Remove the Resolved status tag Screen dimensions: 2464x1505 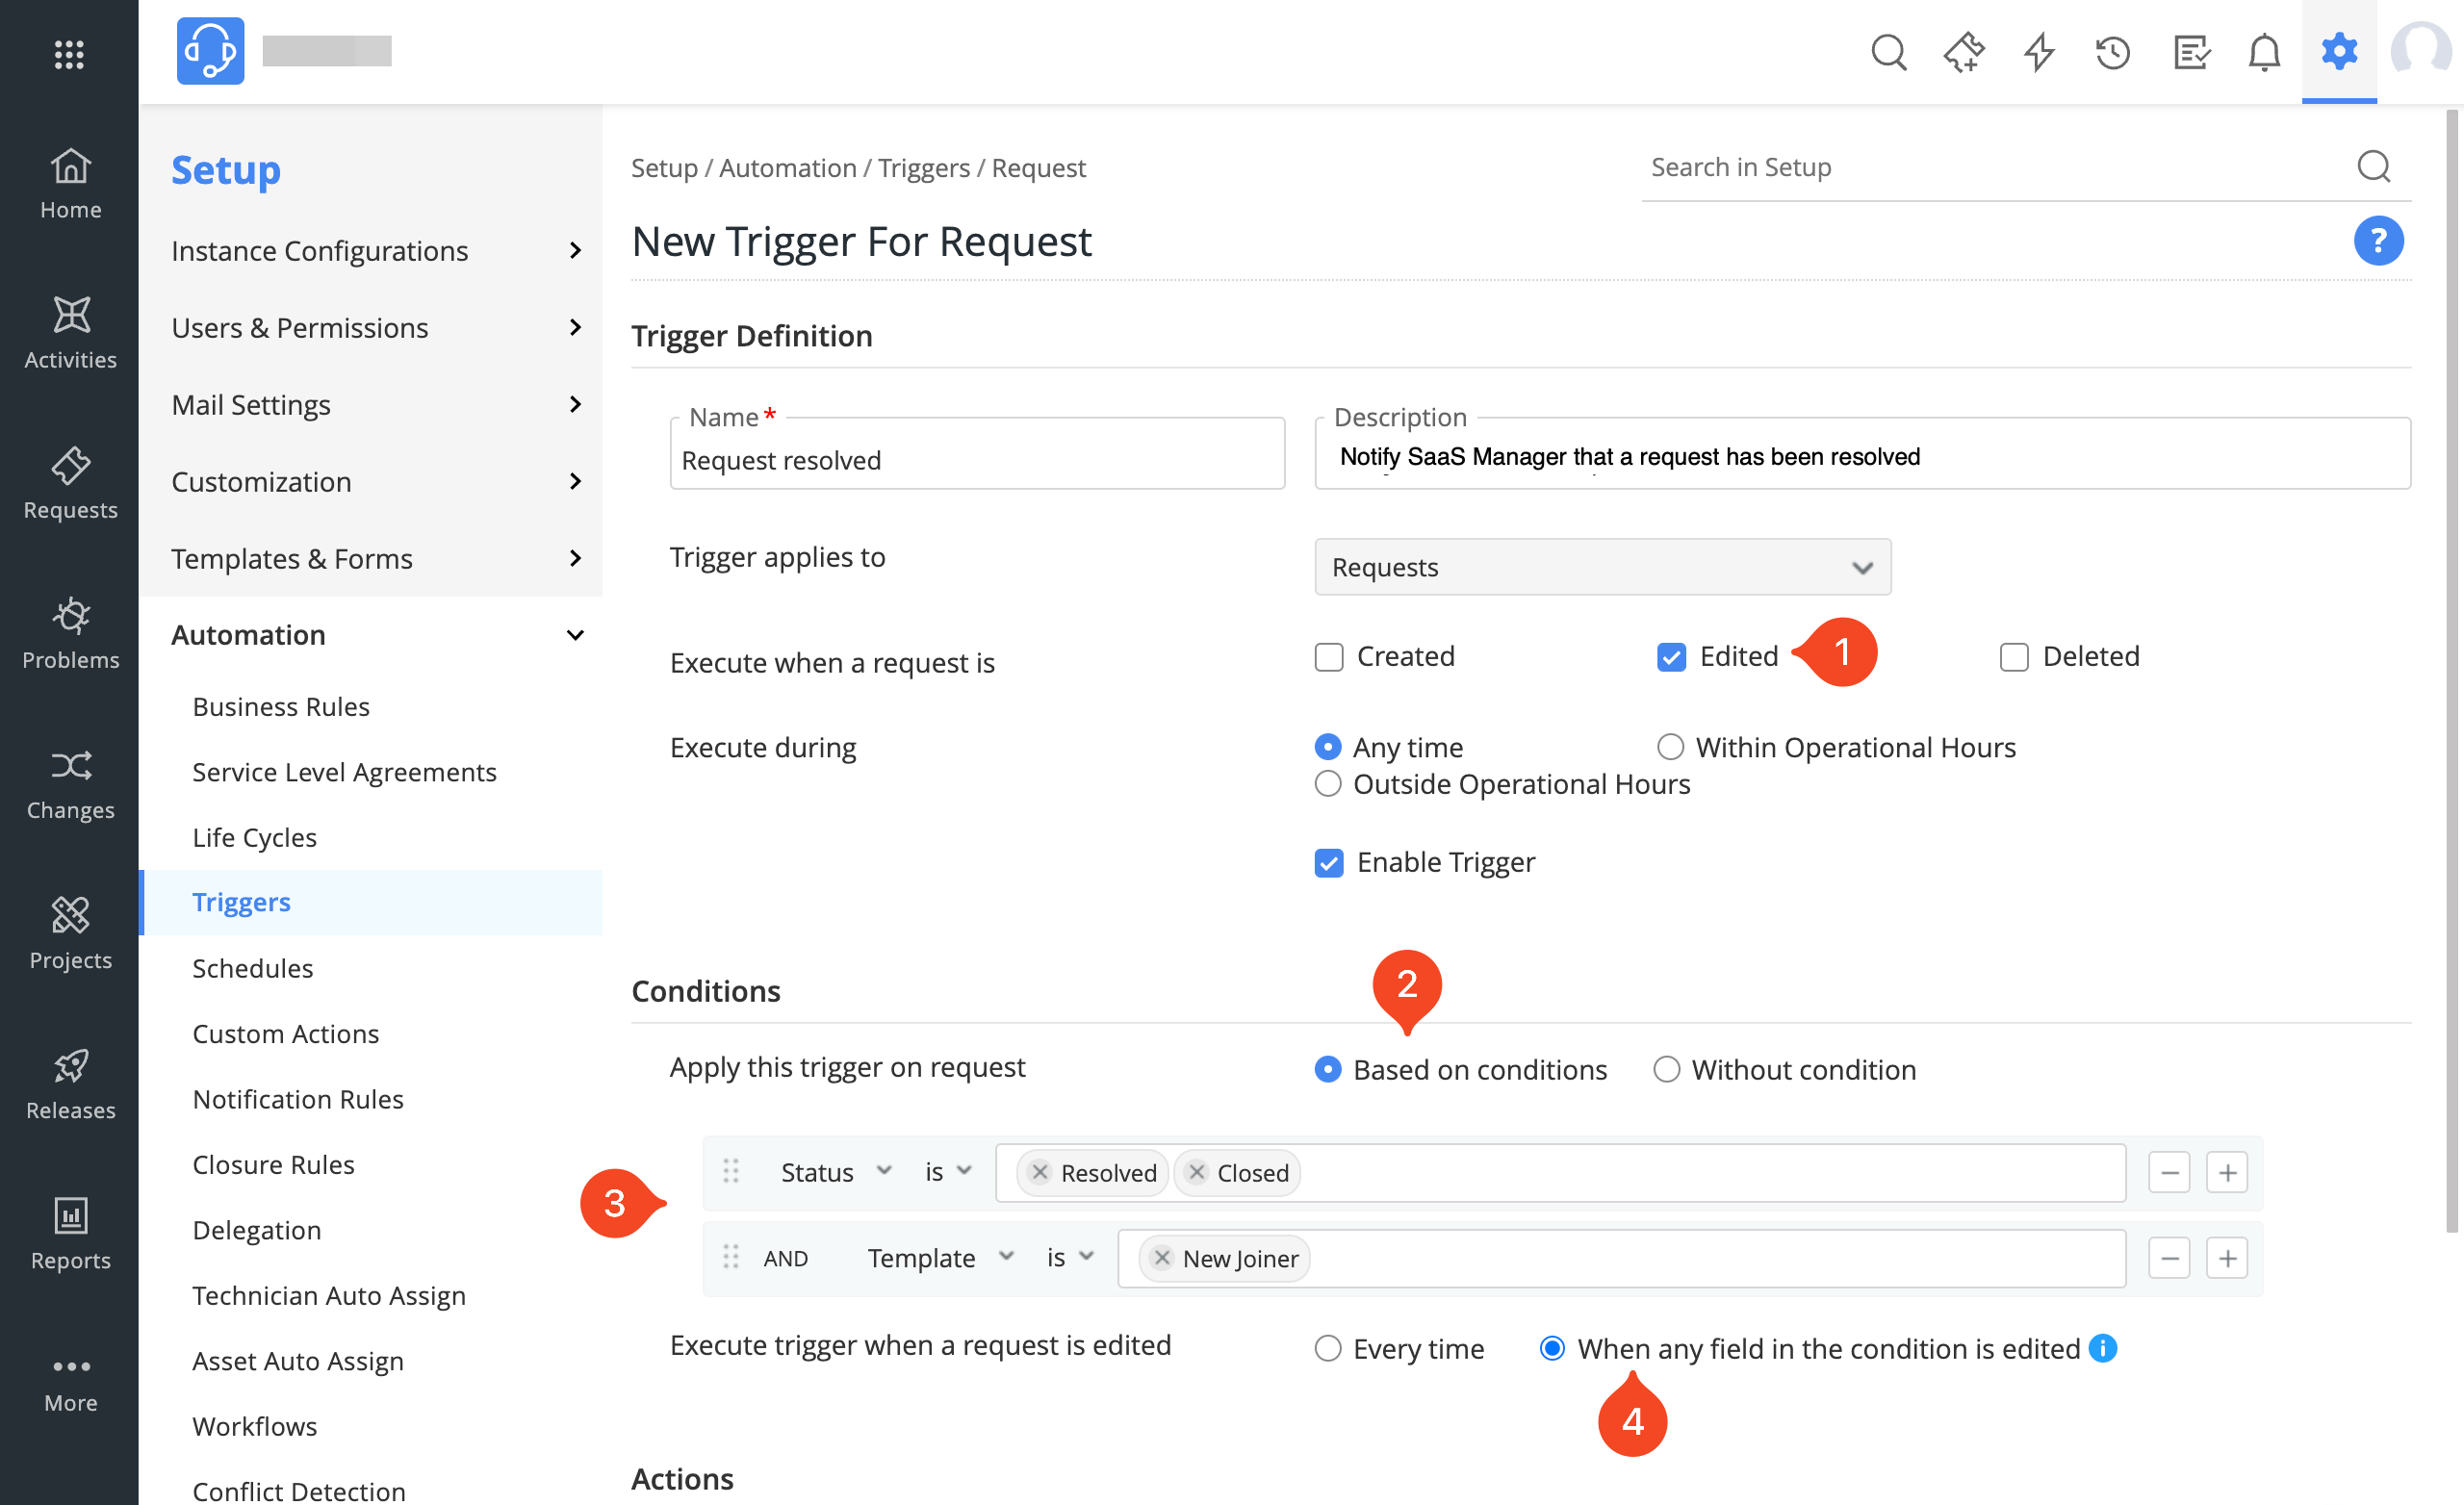pyautogui.click(x=1040, y=1172)
